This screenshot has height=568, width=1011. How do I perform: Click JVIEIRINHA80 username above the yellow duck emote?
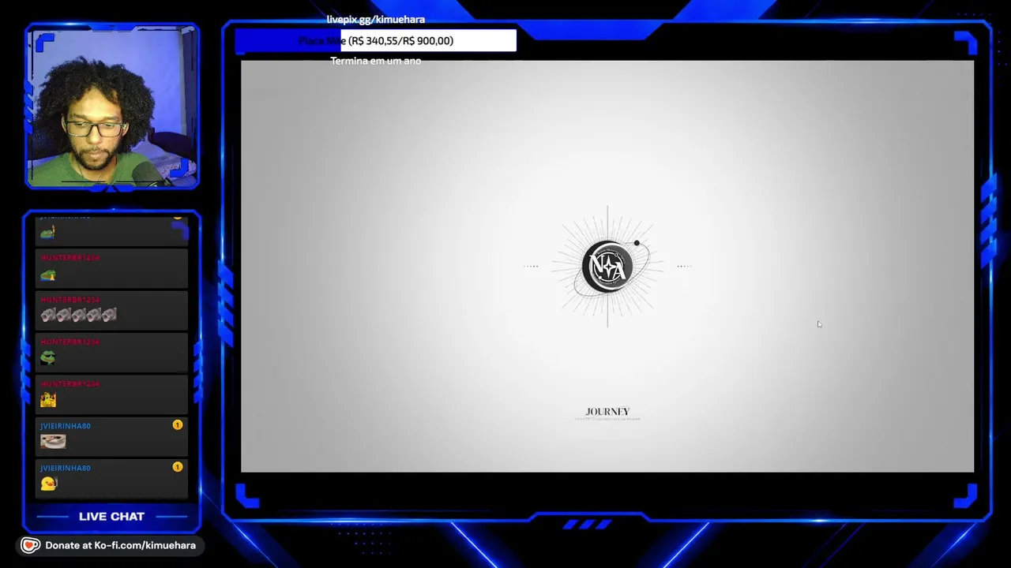point(66,468)
